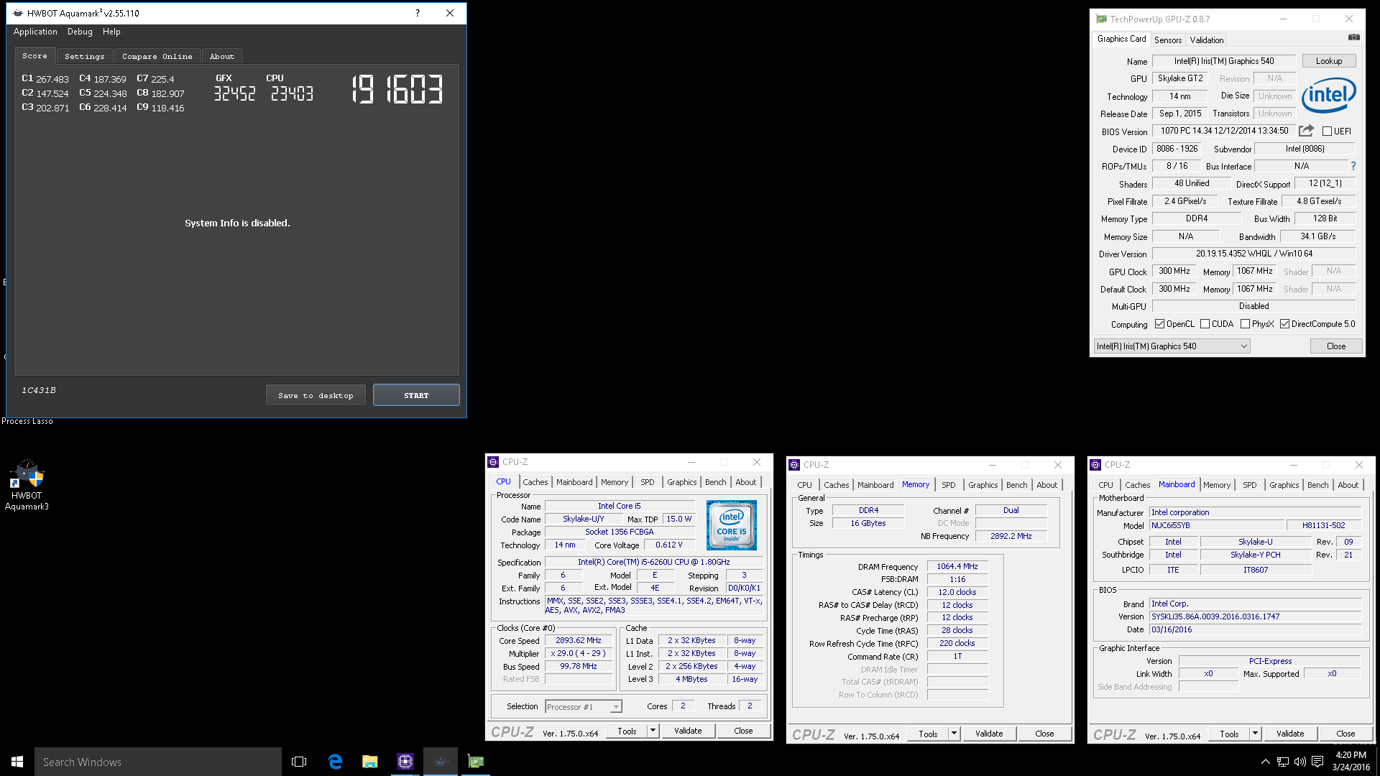Click the Memory CPU-Z window title icon
The image size is (1380, 776).
click(794, 465)
